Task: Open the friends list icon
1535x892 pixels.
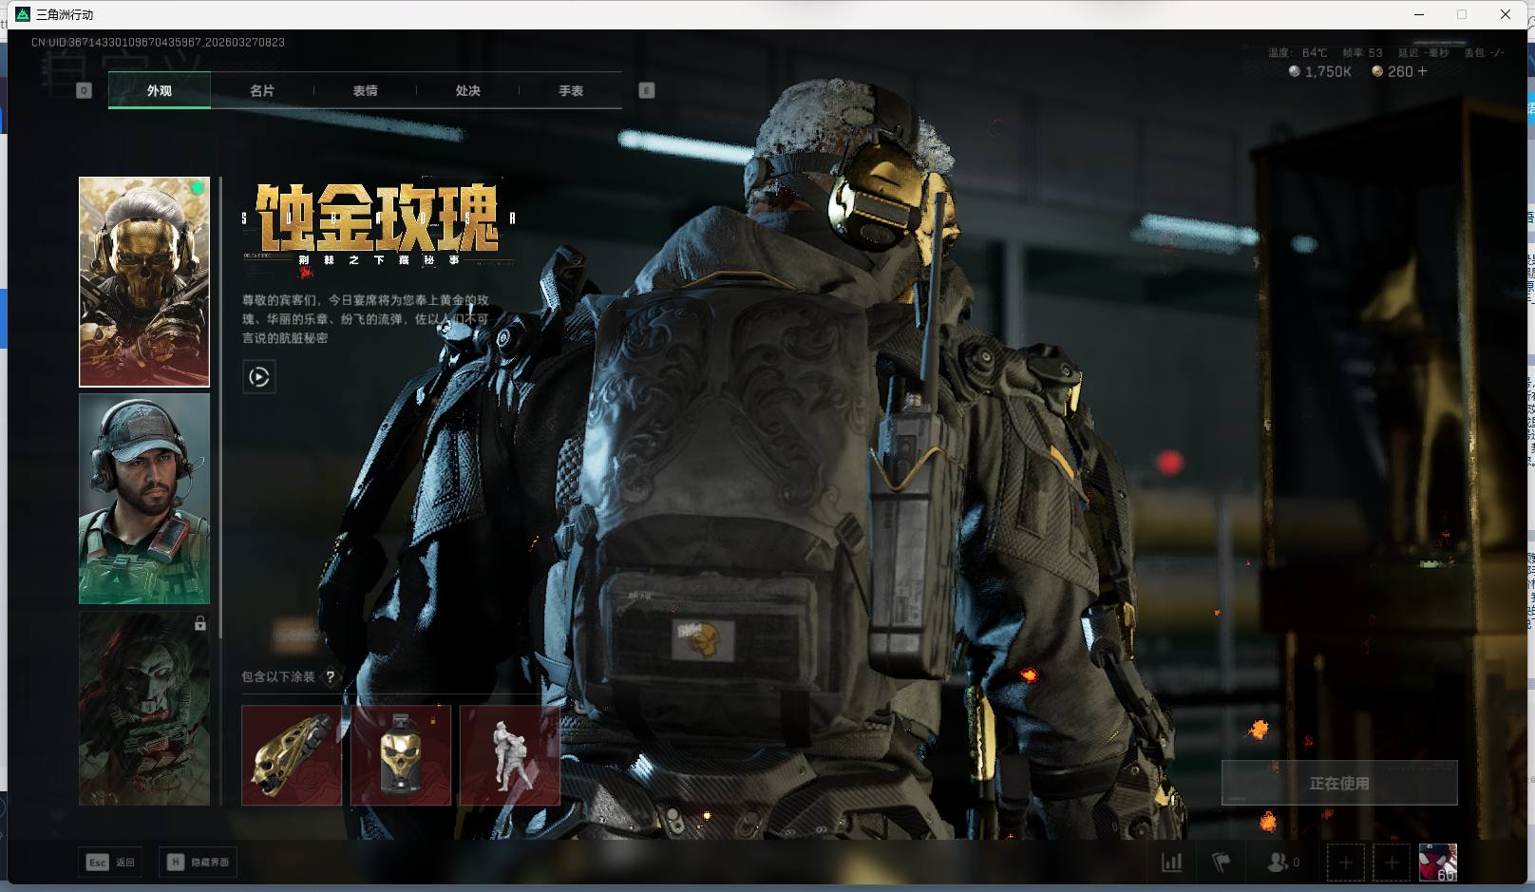Action: (x=1278, y=863)
